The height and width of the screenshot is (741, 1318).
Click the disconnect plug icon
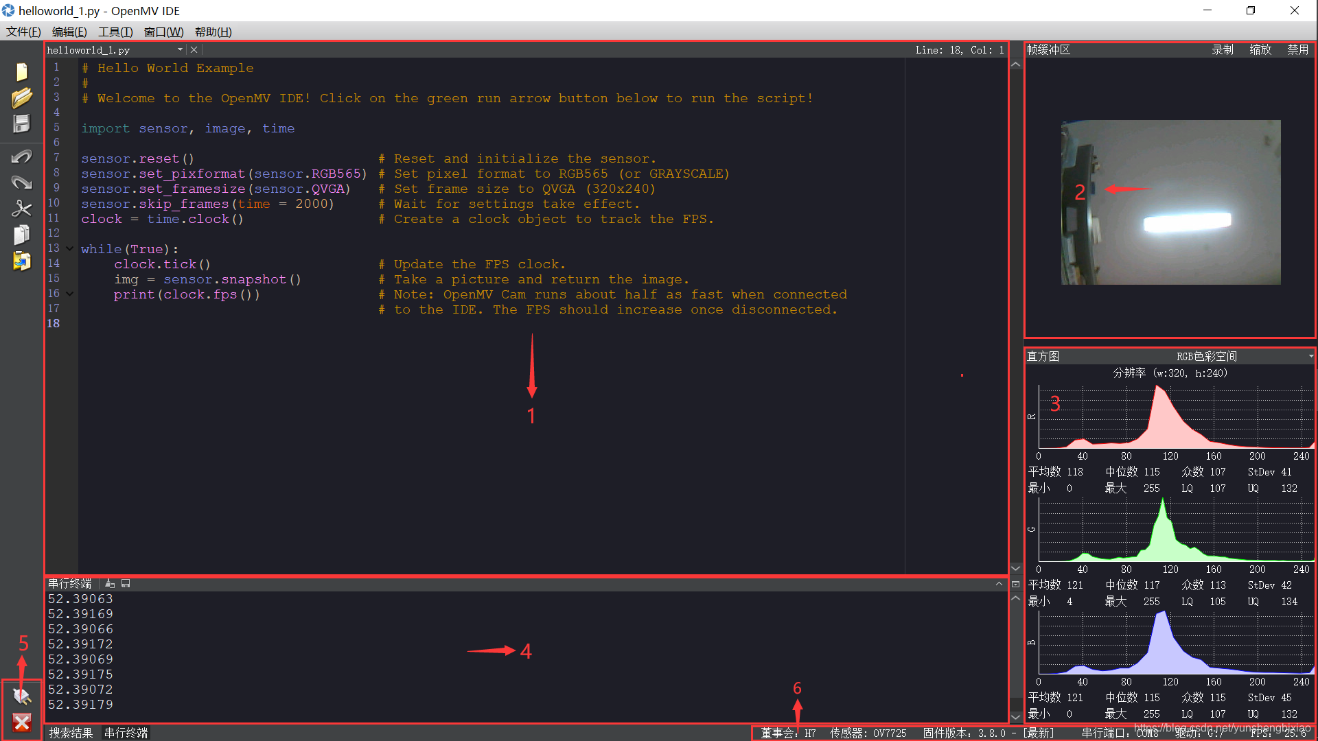click(x=21, y=696)
